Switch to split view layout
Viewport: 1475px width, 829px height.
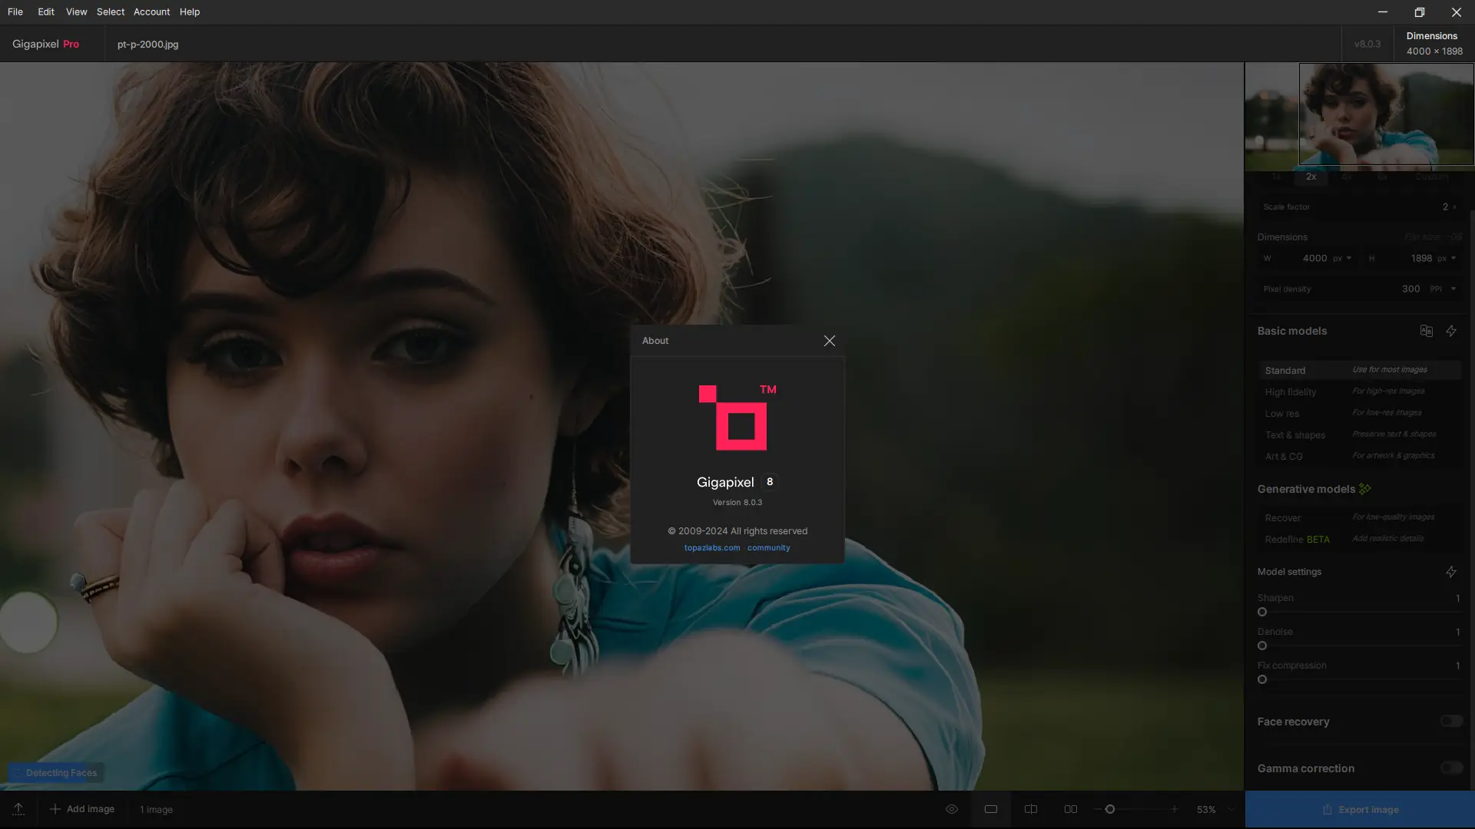pyautogui.click(x=1031, y=809)
